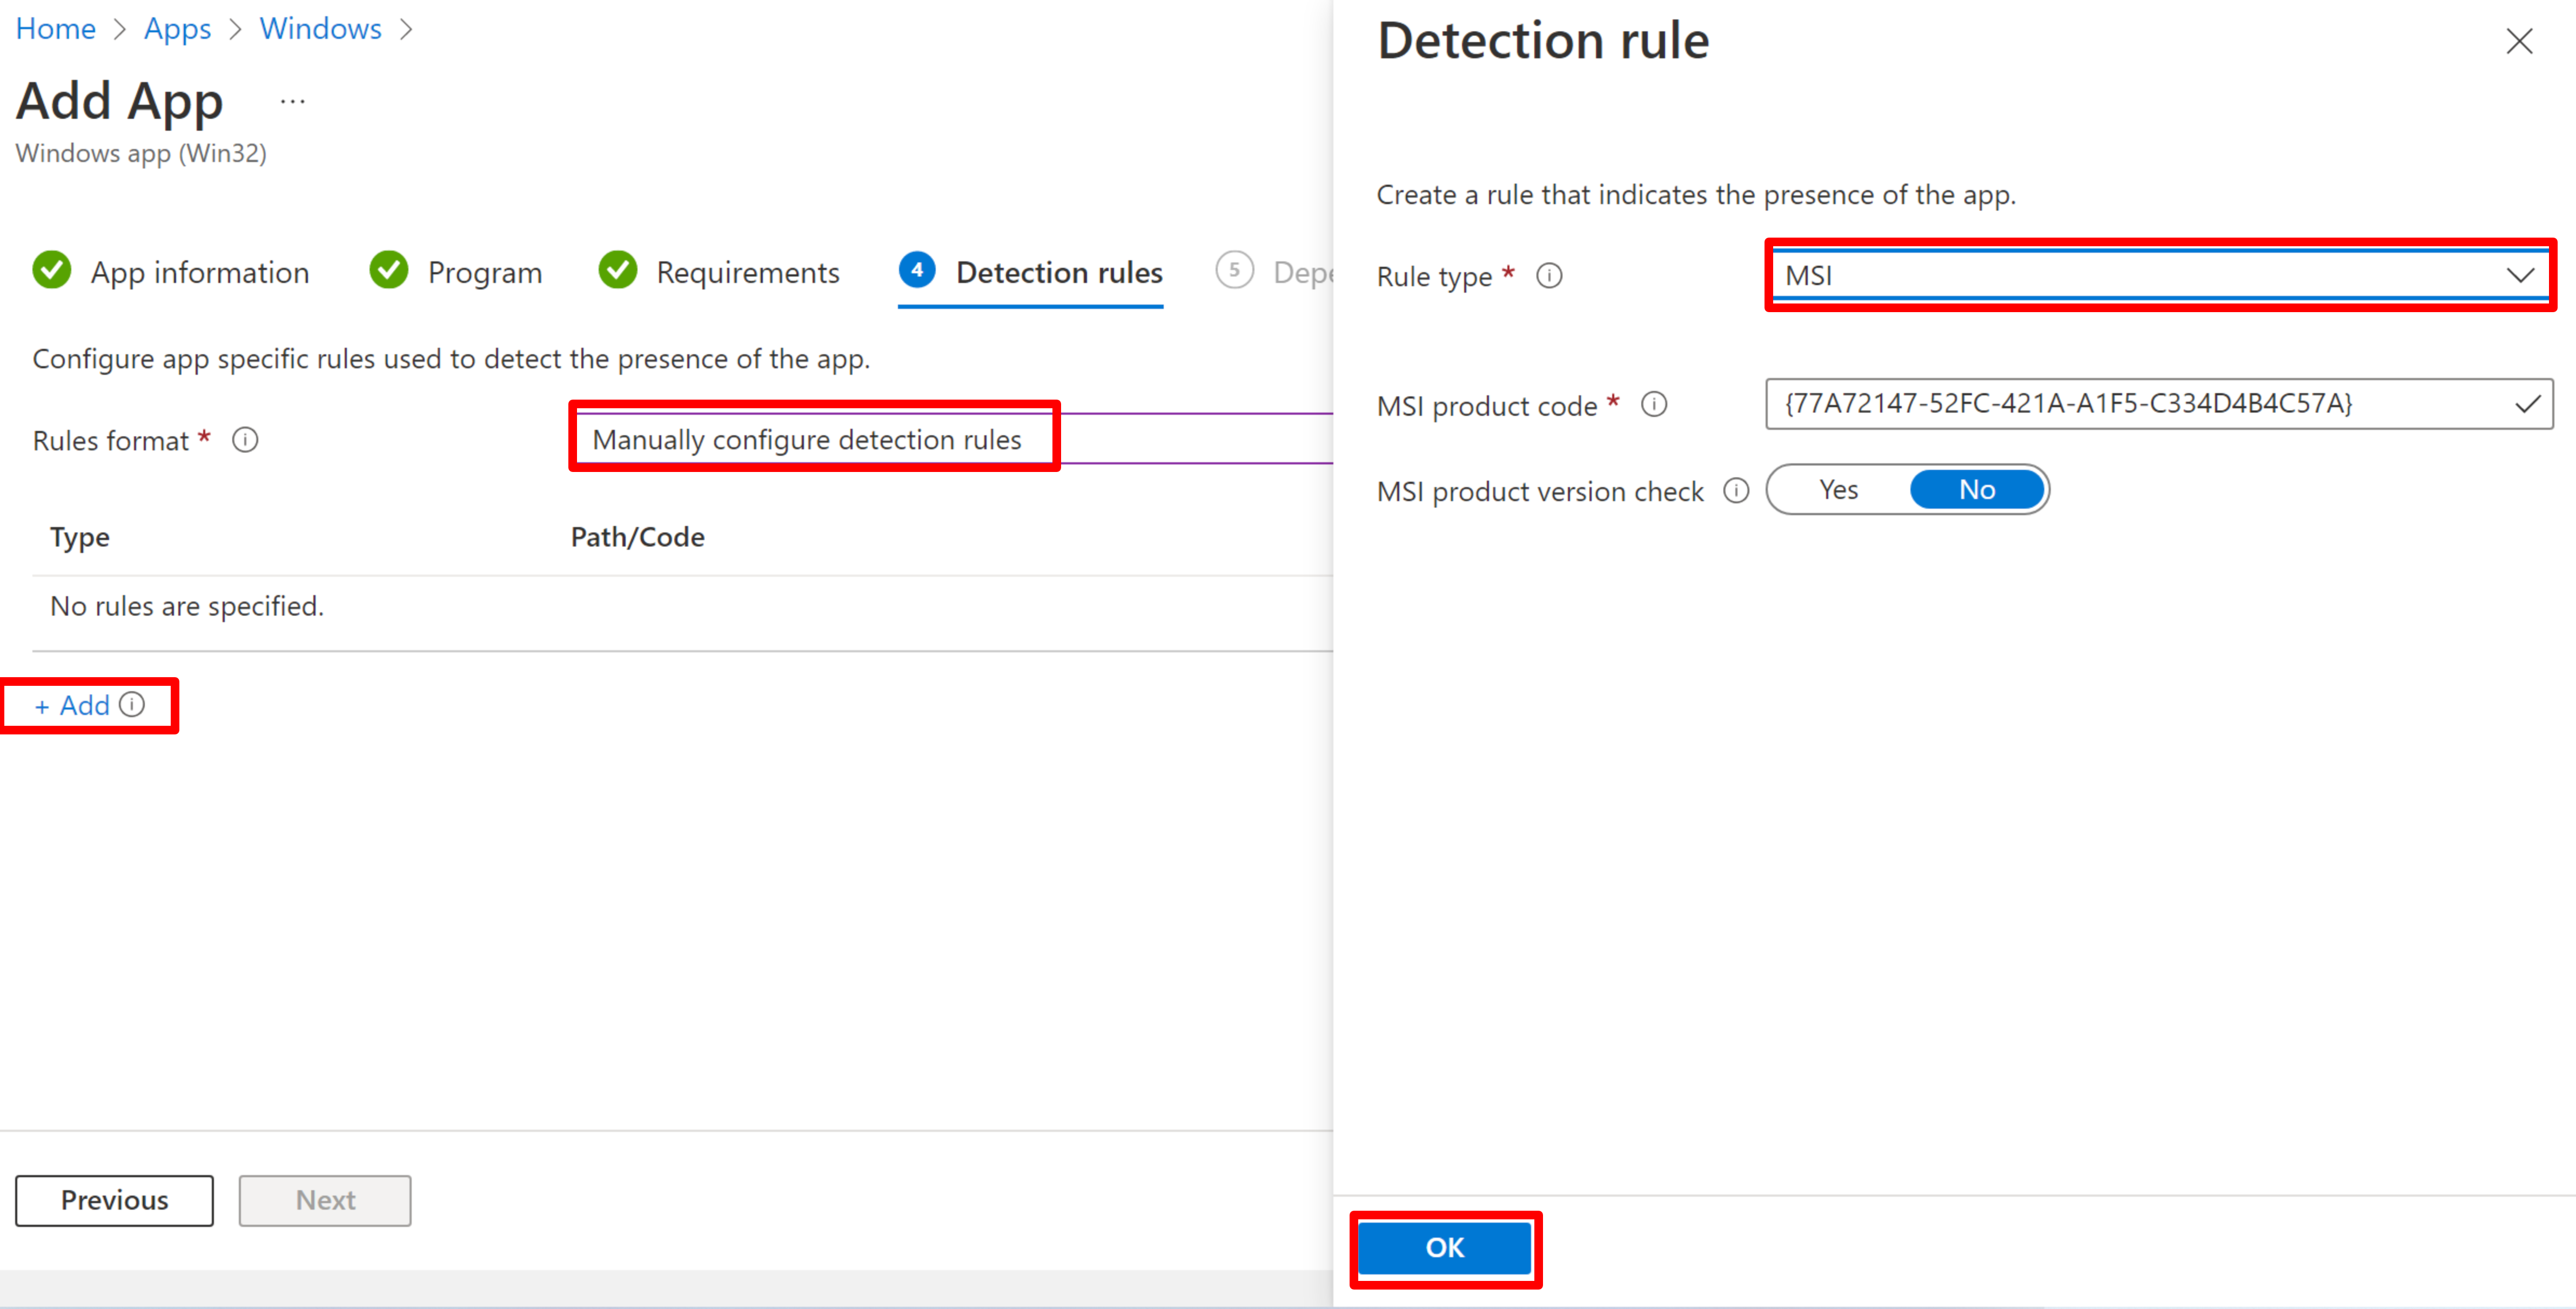Screen dimensions: 2576x1309
Task: Navigate to Apps via breadcrumb
Action: (x=177, y=28)
